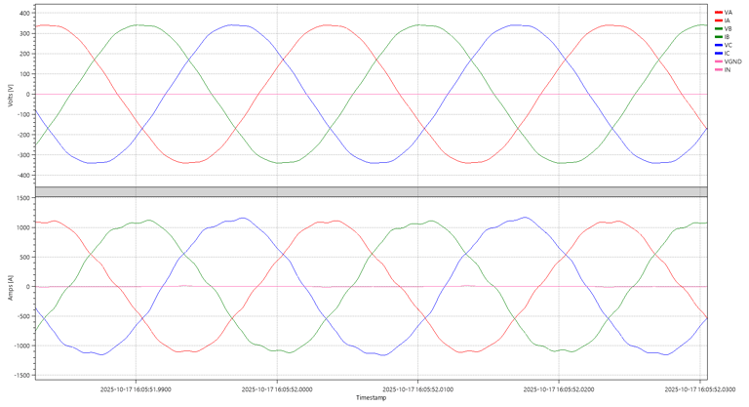Select the IB legend label
The height and width of the screenshot is (407, 749).
727,37
